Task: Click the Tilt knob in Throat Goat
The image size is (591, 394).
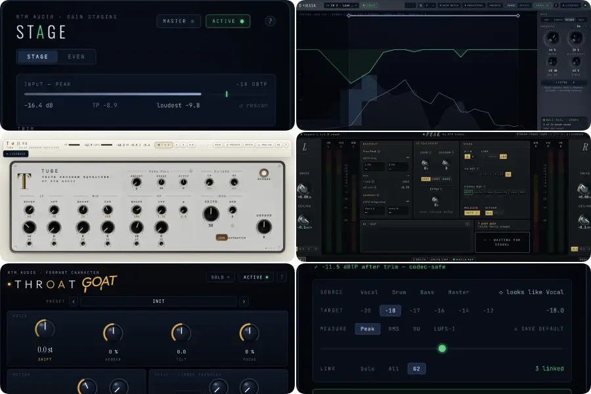Action: [x=181, y=332]
